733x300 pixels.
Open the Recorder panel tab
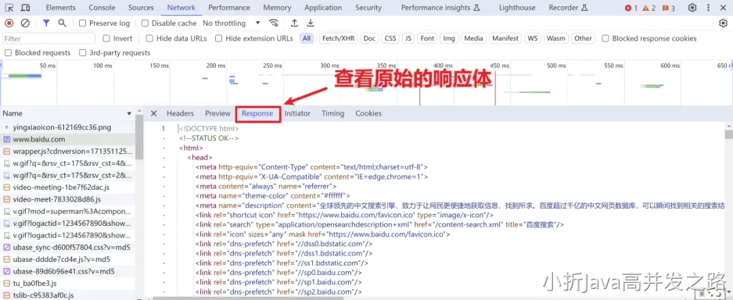568,8
